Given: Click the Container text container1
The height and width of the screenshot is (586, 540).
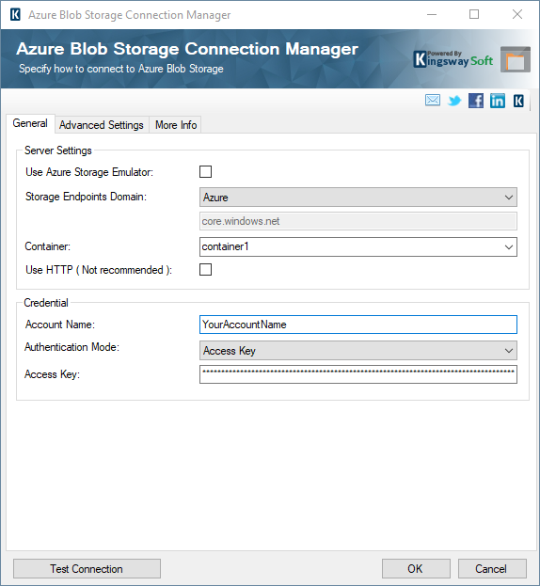Looking at the screenshot, I should pyautogui.click(x=226, y=246).
